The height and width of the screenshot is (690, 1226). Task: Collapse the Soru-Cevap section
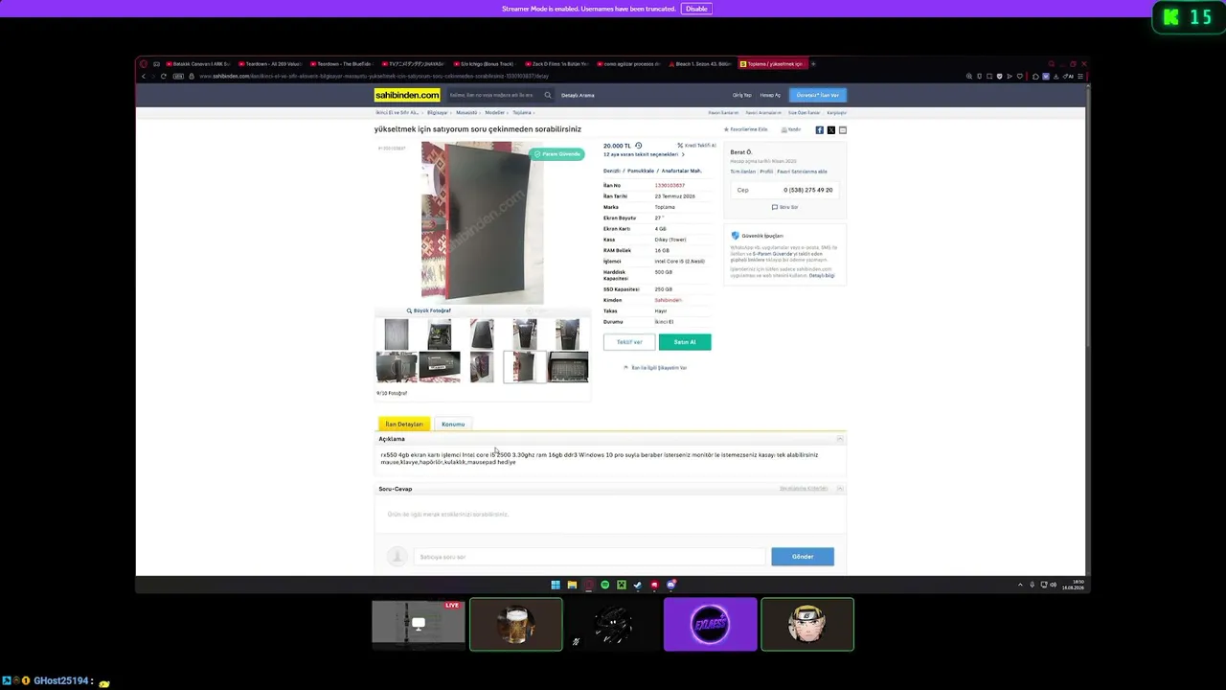(x=840, y=489)
